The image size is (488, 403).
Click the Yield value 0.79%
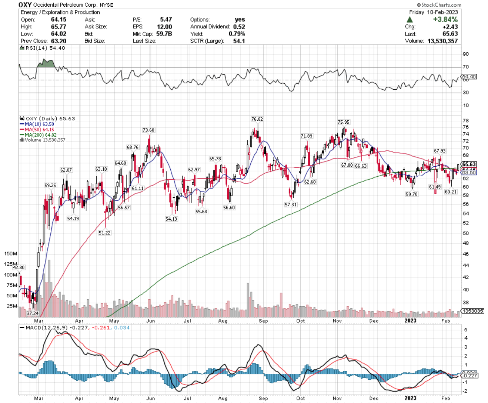(x=237, y=34)
